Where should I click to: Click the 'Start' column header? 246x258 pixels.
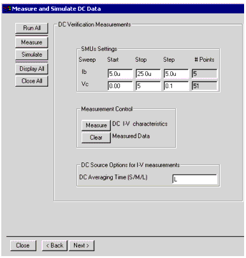pyautogui.click(x=113, y=60)
